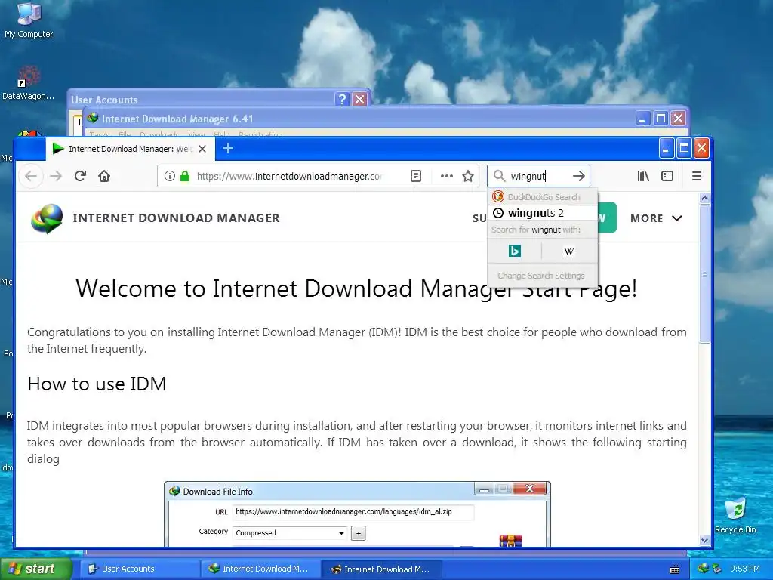Click the IDM globe logo on the page
Image resolution: width=773 pixels, height=580 pixels.
pos(47,218)
